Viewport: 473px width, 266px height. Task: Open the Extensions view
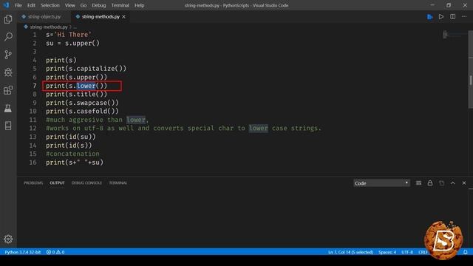(x=8, y=90)
